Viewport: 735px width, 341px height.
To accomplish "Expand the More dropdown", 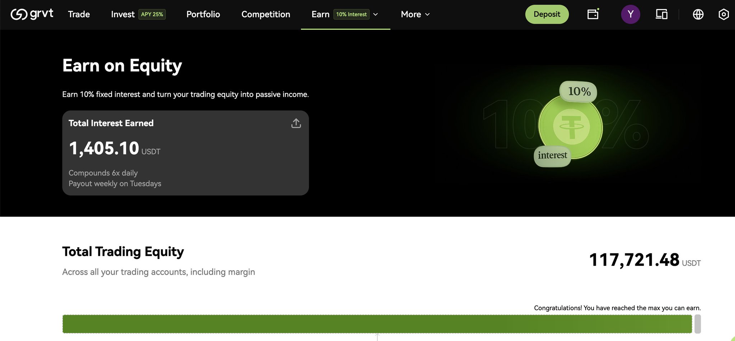I will tap(415, 14).
